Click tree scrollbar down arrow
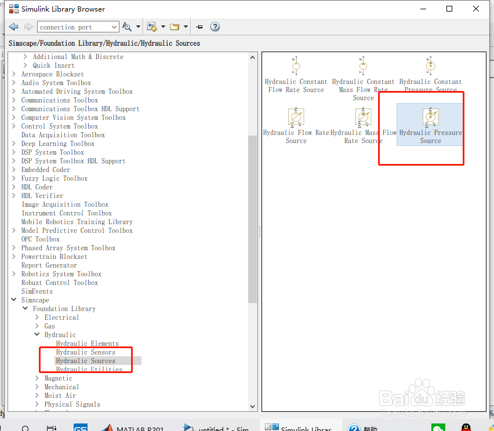Image resolution: width=494 pixels, height=431 pixels. pos(252,407)
